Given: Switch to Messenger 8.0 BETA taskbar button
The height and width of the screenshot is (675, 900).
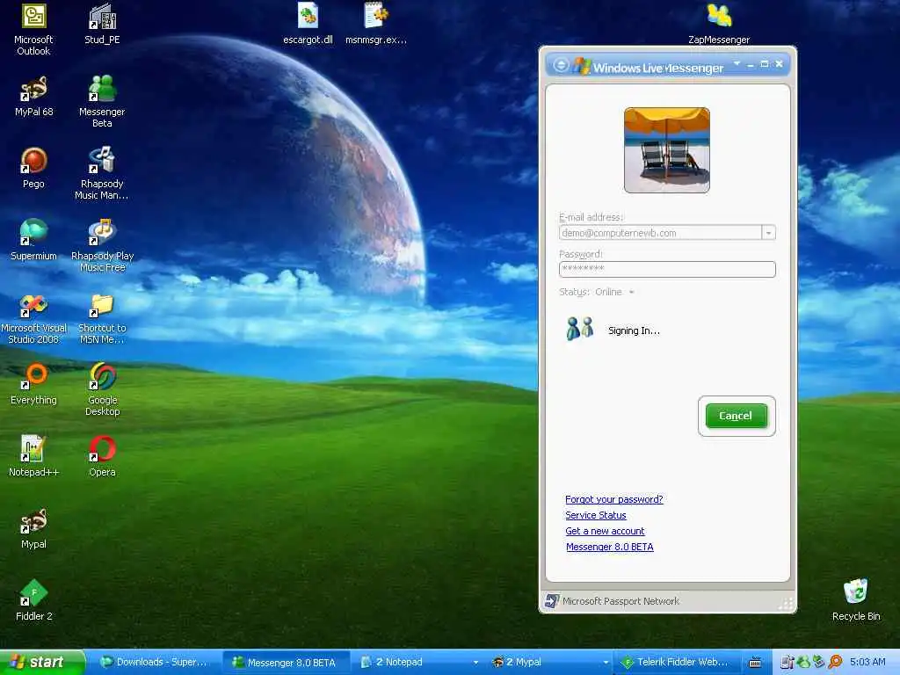Looking at the screenshot, I should click(286, 663).
